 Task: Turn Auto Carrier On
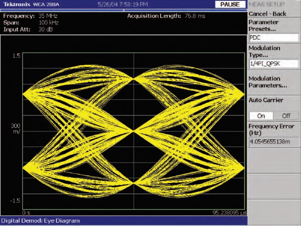click(261, 116)
